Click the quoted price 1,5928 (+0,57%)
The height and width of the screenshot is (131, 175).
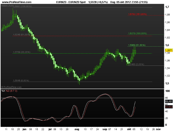coord(98,2)
